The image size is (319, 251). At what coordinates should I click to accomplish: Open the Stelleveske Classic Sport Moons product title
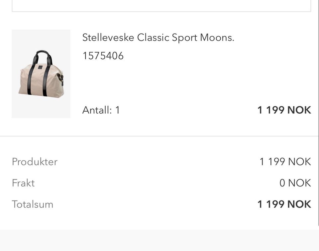[x=158, y=38]
